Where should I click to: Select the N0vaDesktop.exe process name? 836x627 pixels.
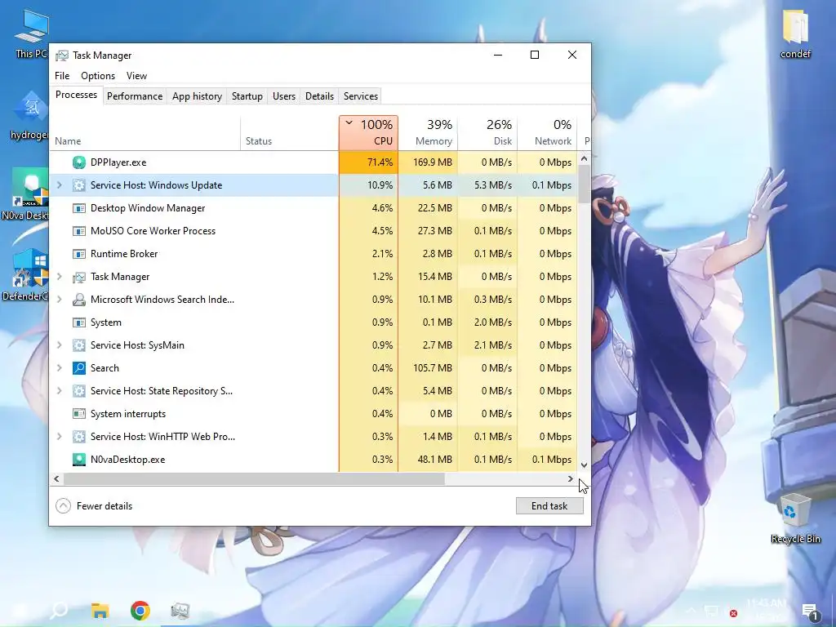128,460
